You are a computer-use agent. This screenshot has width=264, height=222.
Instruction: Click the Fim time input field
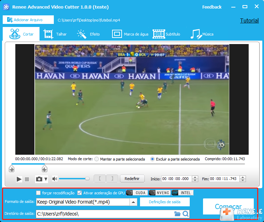[224, 179]
